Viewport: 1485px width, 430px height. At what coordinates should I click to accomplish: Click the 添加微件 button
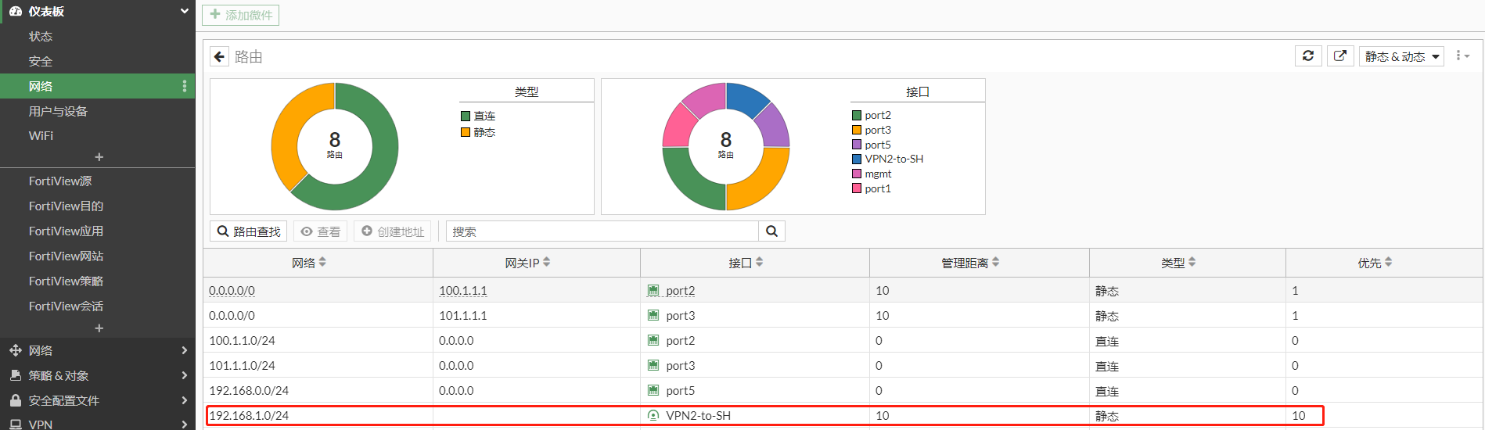(x=241, y=15)
